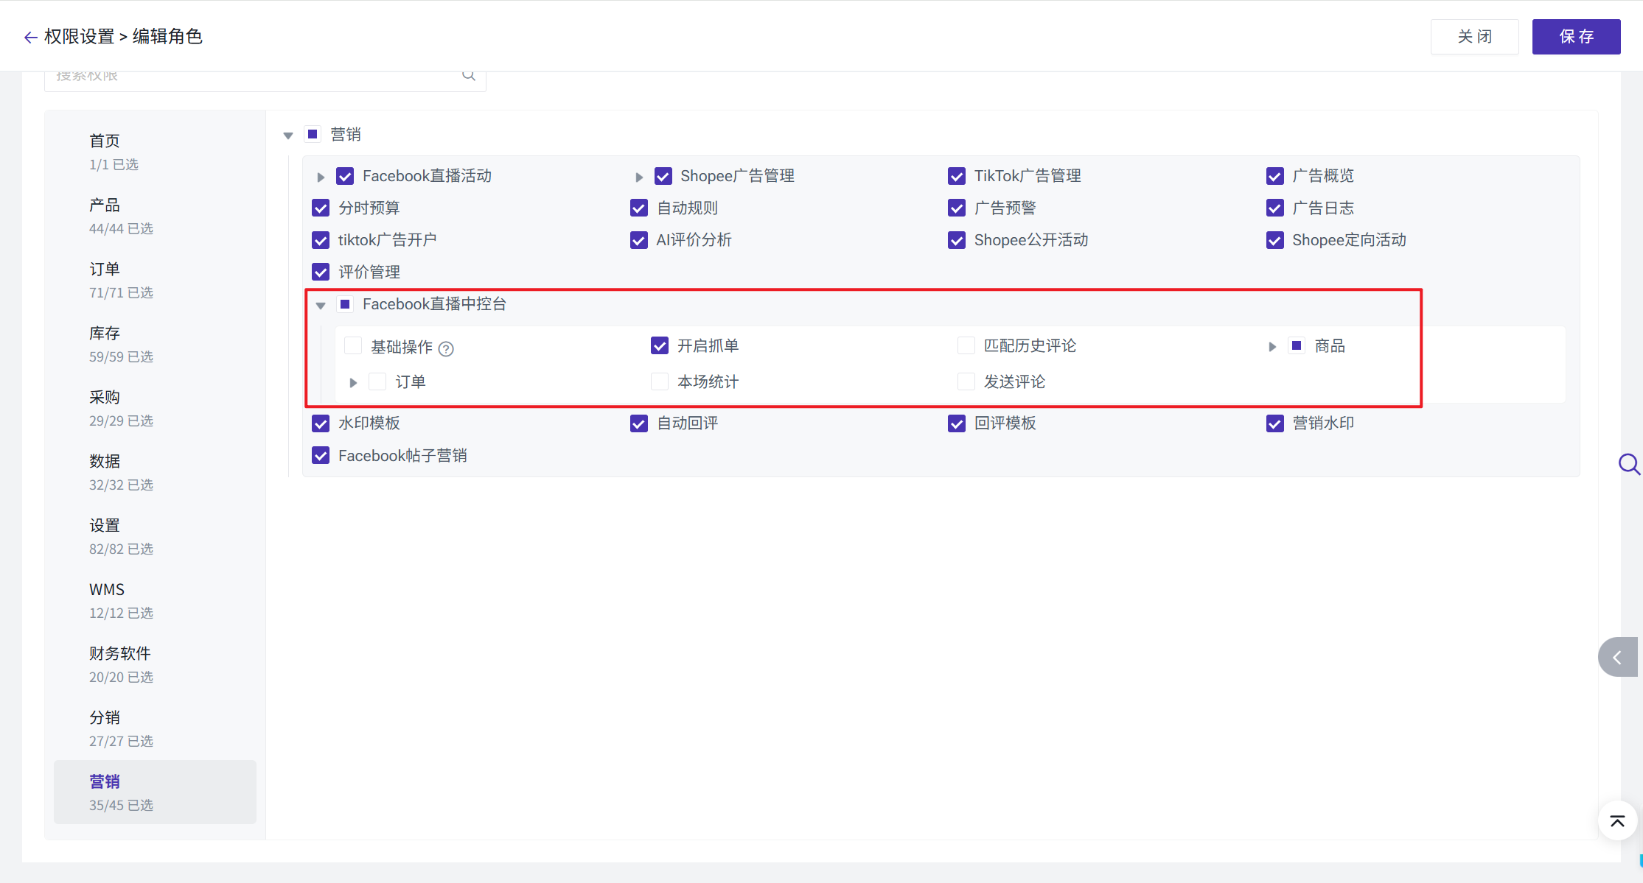Toggle the 营销 top-level checkbox

pyautogui.click(x=313, y=134)
